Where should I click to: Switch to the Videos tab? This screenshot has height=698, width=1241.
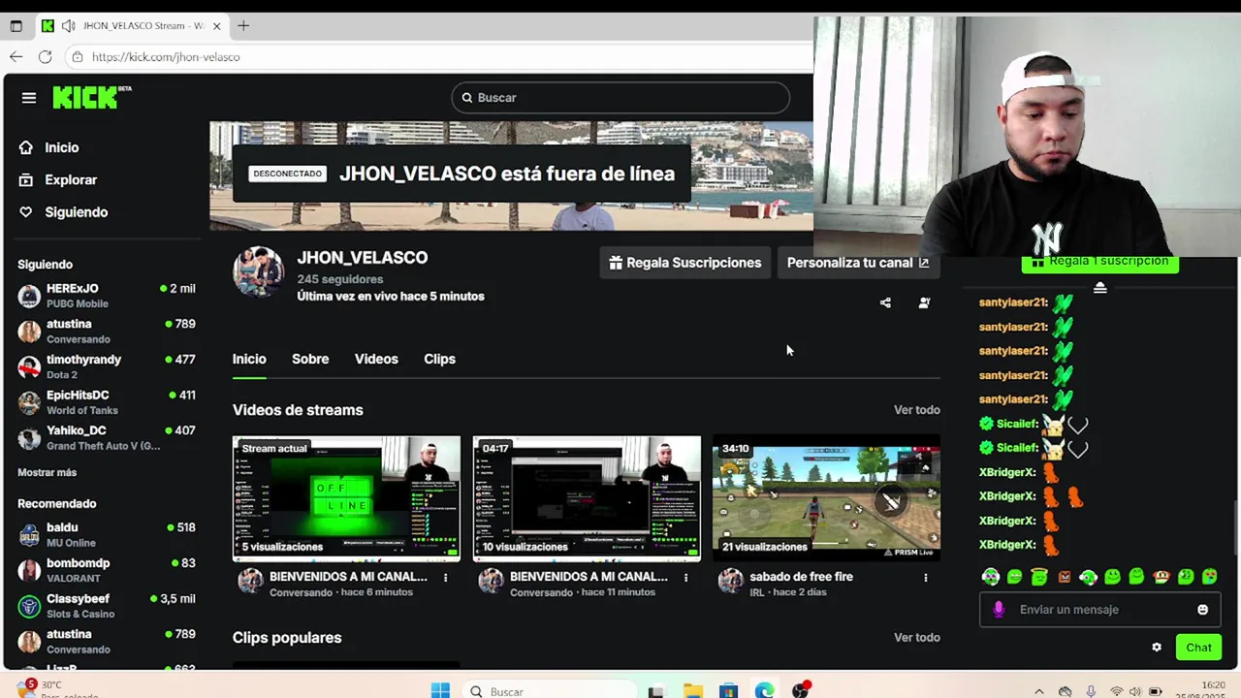coord(376,359)
